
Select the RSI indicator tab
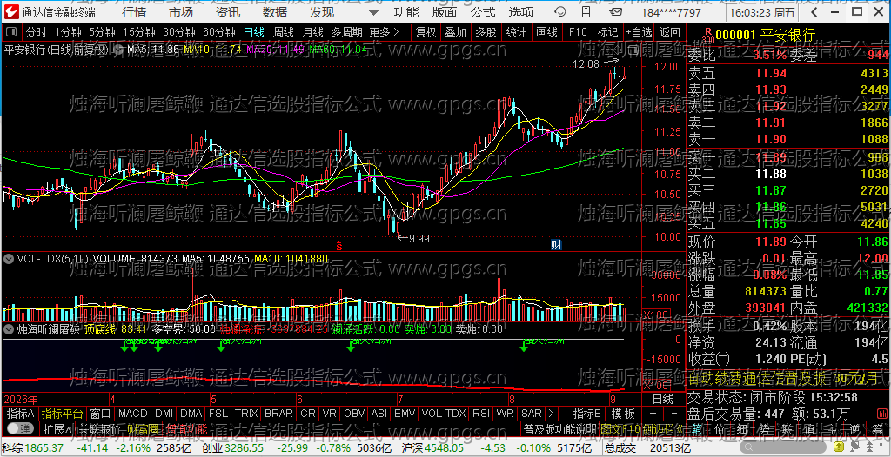pos(481,414)
